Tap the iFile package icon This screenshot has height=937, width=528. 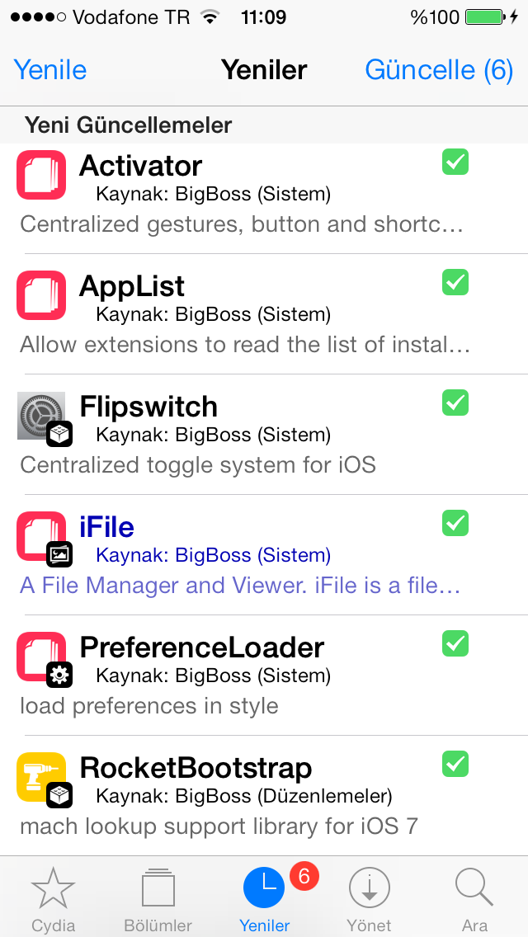coord(40,536)
